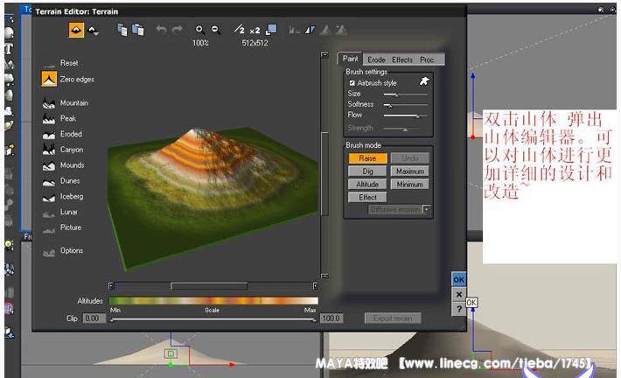Halve terrain resolution with the /2 icon

pos(240,29)
